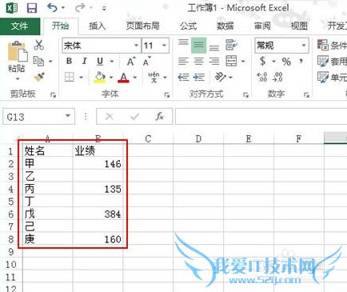Click the text Orientation icon
This screenshot has width=347, height=292.
[221, 78]
